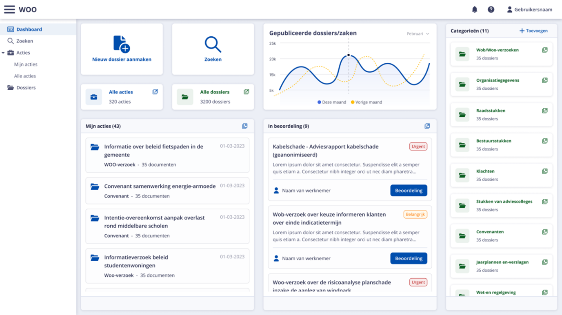Image resolution: width=562 pixels, height=315 pixels.
Task: Open the Convenant samenwerking energie-armoede action
Action: 160,186
